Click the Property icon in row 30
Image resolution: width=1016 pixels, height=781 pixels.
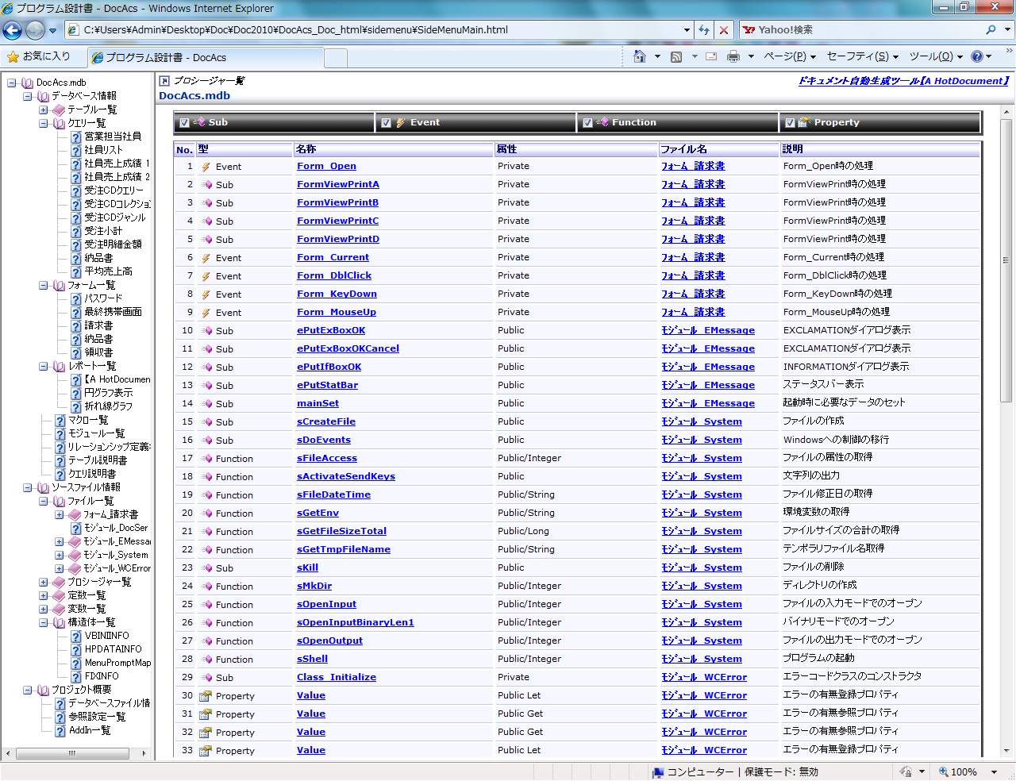(x=206, y=696)
